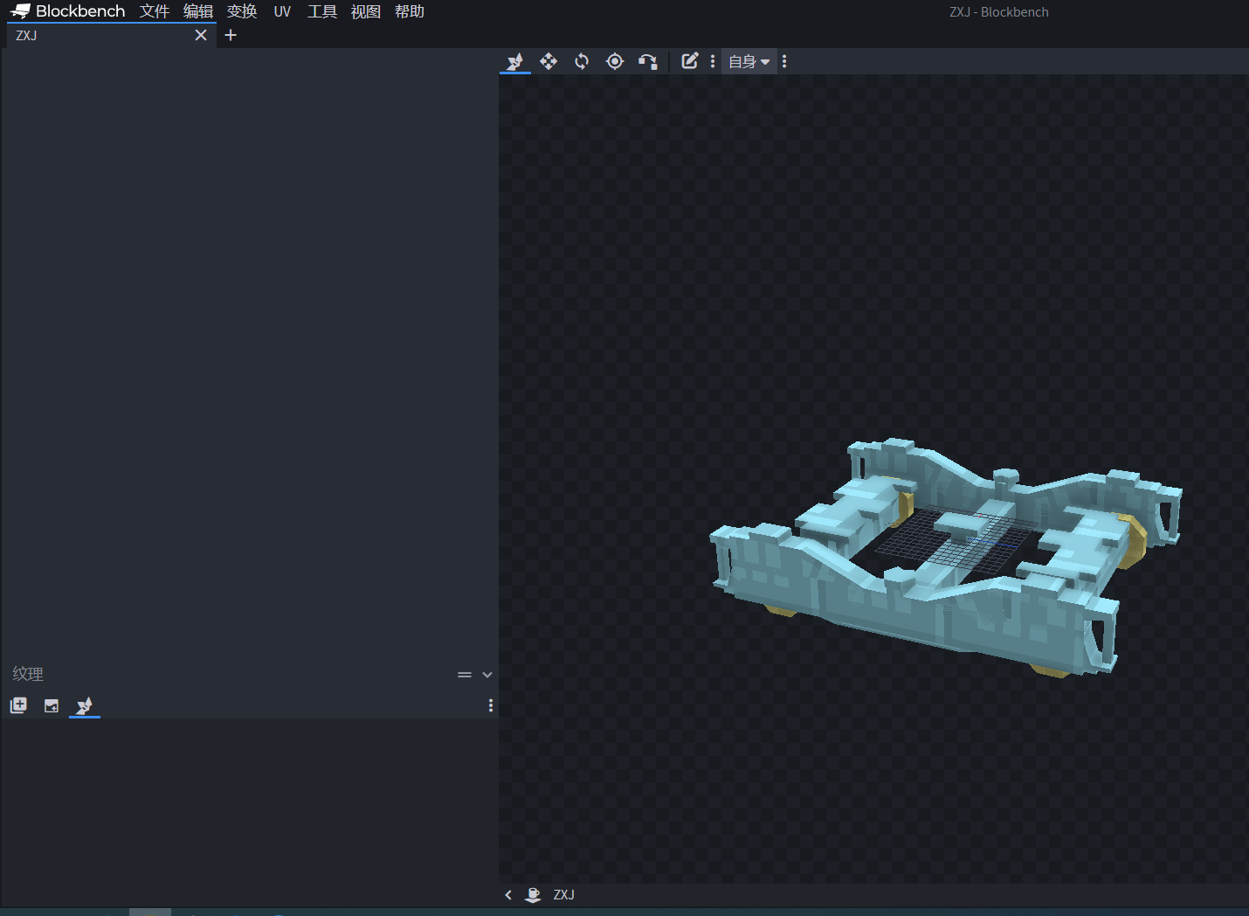
Task: Select the Move tool
Action: (549, 61)
